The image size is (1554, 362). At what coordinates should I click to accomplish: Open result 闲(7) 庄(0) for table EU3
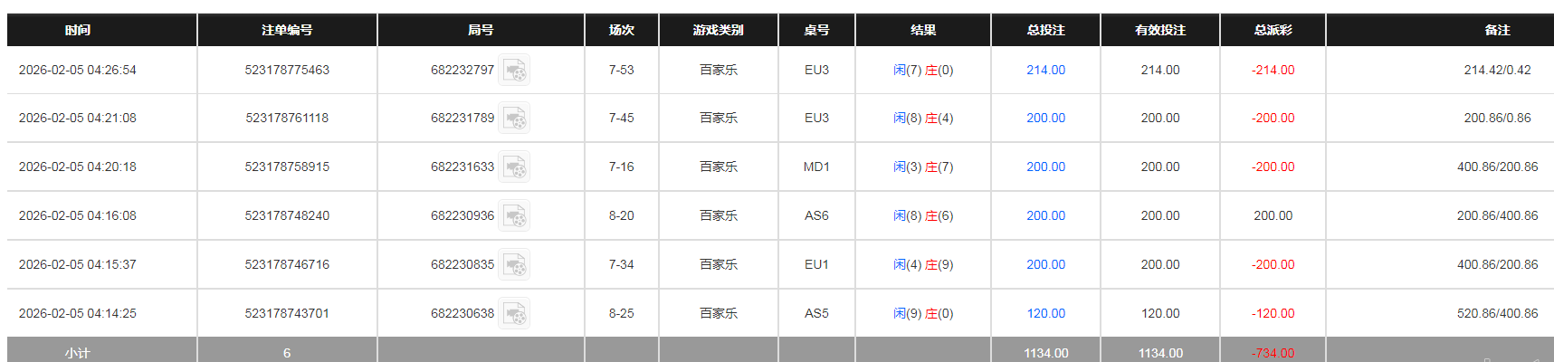[922, 70]
